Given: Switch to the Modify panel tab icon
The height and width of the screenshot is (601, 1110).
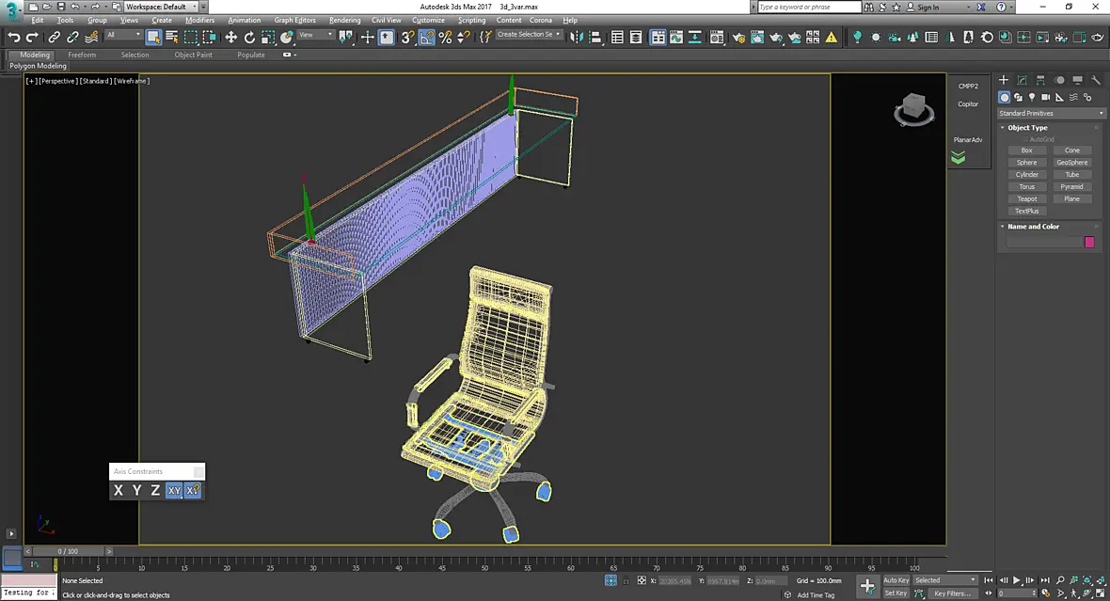Looking at the screenshot, I should (x=1023, y=80).
